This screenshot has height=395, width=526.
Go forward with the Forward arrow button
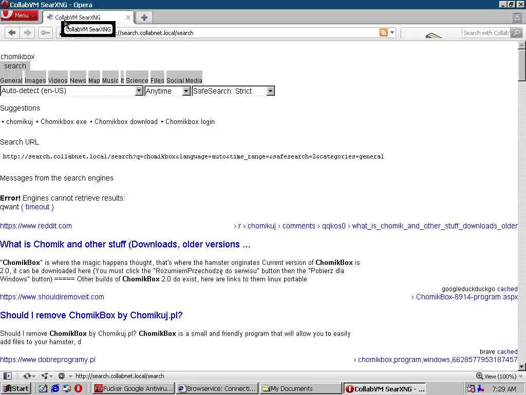28,32
